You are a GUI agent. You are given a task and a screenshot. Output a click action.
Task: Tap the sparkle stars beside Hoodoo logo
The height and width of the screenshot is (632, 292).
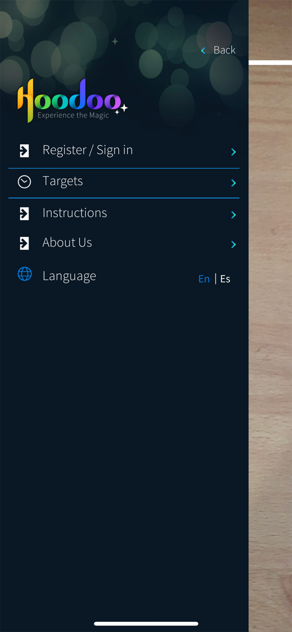pyautogui.click(x=122, y=109)
